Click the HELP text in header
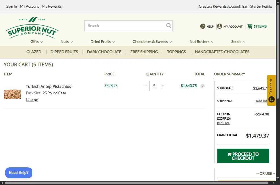This screenshot has width=280, height=185. [210, 26]
